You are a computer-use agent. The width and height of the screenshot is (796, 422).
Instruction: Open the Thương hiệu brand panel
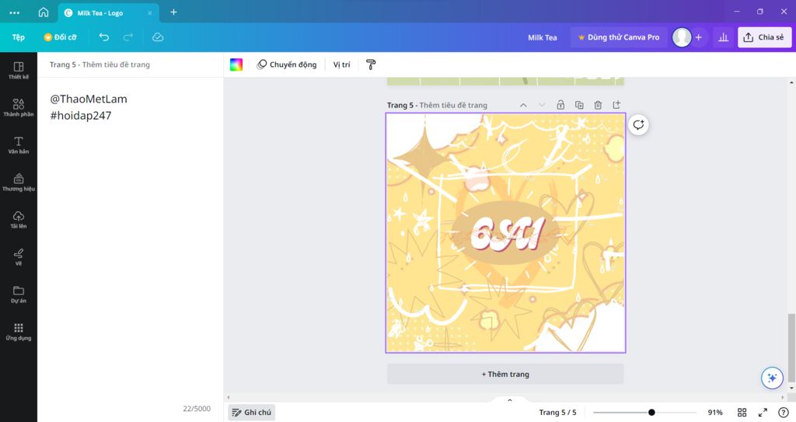coord(19,183)
